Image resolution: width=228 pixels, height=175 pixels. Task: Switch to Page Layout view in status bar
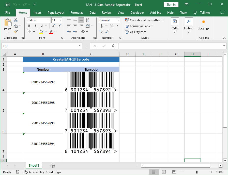(164, 172)
